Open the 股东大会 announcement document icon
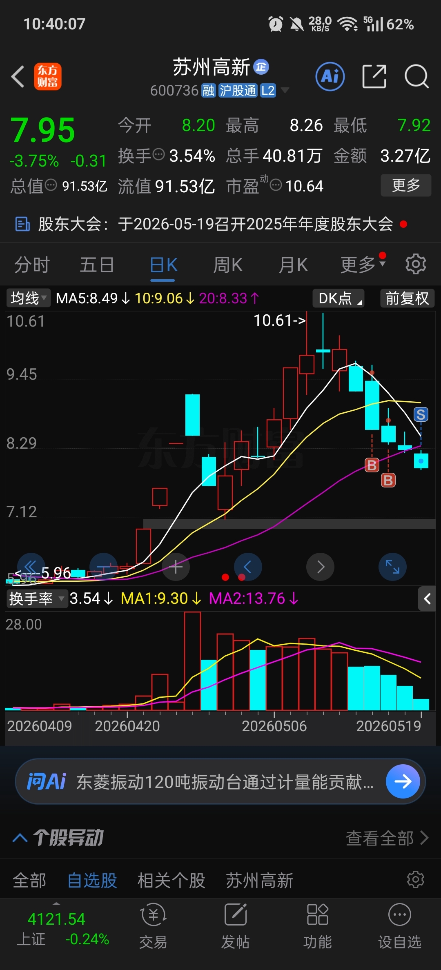This screenshot has height=970, width=441. pyautogui.click(x=22, y=224)
